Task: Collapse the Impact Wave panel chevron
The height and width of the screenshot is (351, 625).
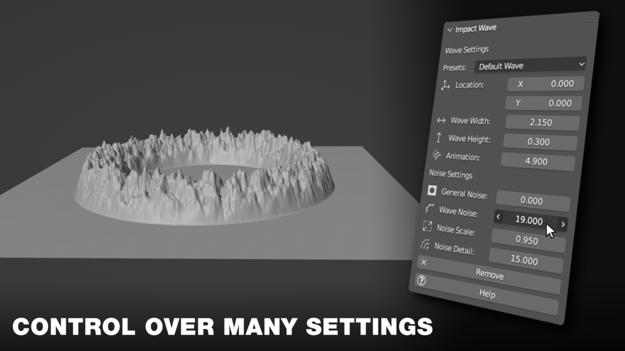Action: click(450, 30)
